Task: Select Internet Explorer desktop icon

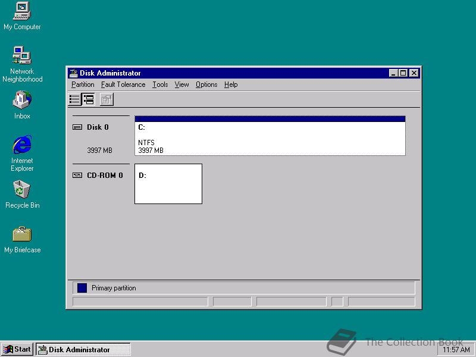Action: click(22, 154)
